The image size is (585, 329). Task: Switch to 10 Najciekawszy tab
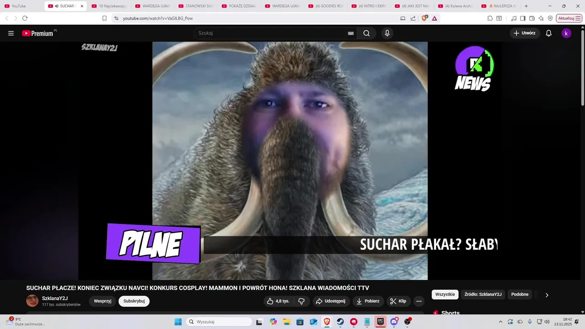[109, 6]
